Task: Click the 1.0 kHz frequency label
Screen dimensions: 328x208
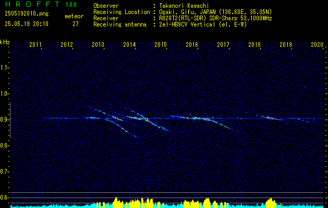Action: point(5,94)
